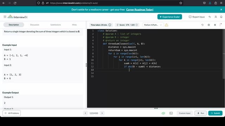The width and height of the screenshot is (225, 126).
Task: Switch to the Hints tab
Action: (x=74, y=25)
